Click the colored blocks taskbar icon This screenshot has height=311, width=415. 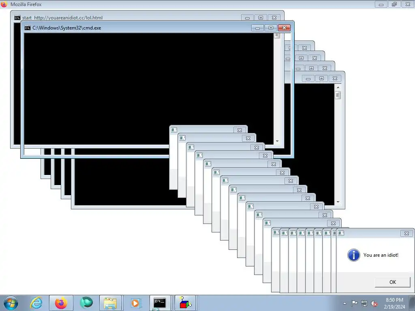pyautogui.click(x=185, y=303)
